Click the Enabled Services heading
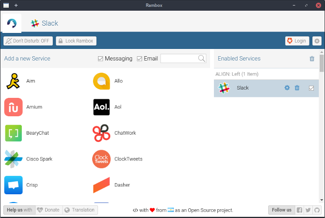The height and width of the screenshot is (218, 325). coord(239,59)
